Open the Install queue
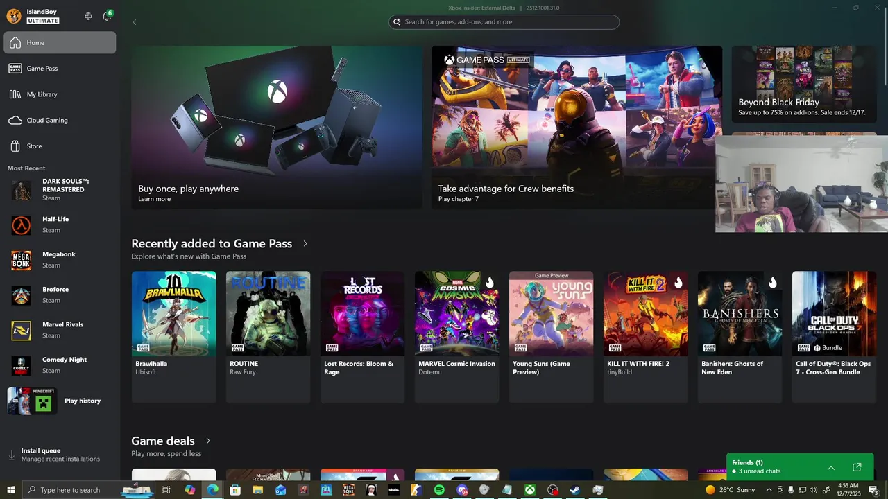The image size is (888, 499). coord(60,455)
